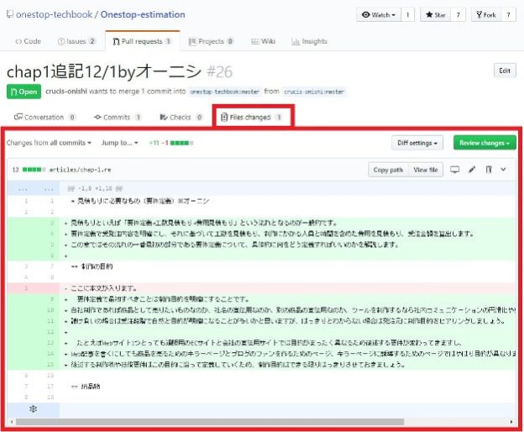
Task: Click the Watch dropdown button
Action: (x=379, y=15)
